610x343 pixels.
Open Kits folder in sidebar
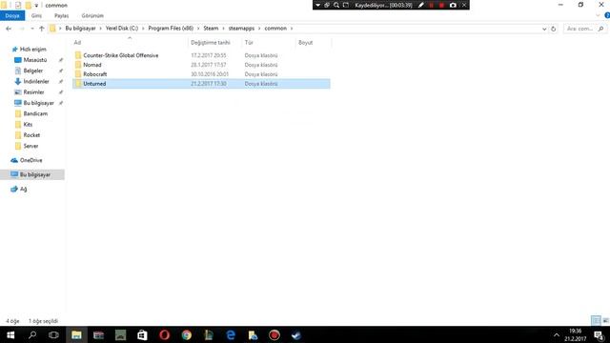pos(28,125)
